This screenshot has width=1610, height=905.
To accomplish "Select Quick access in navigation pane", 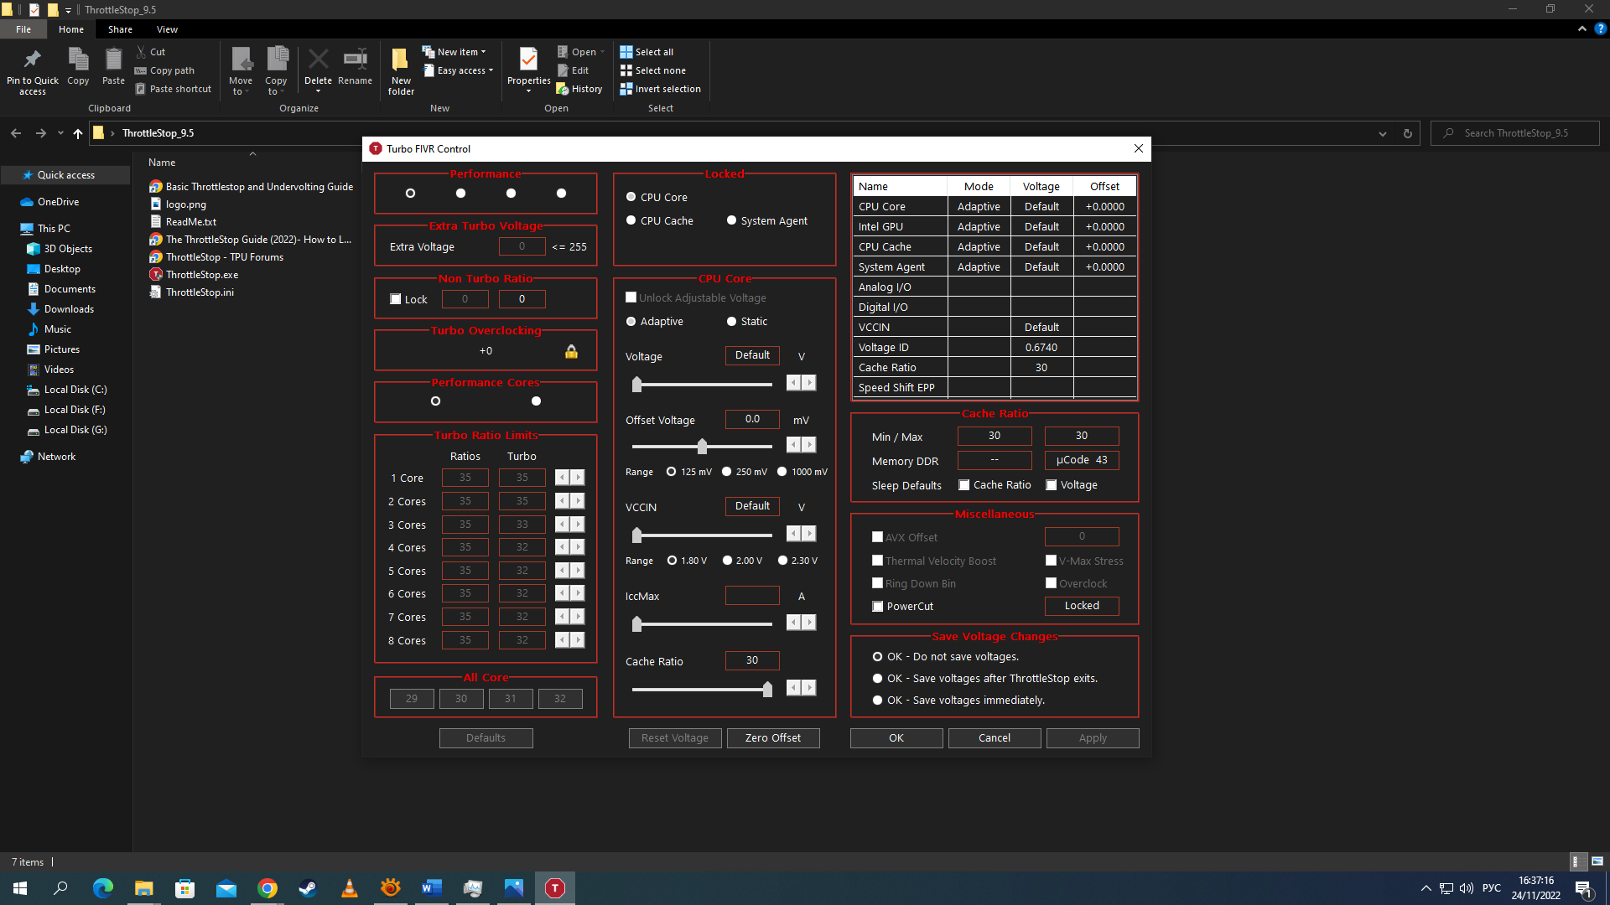I will click(66, 175).
